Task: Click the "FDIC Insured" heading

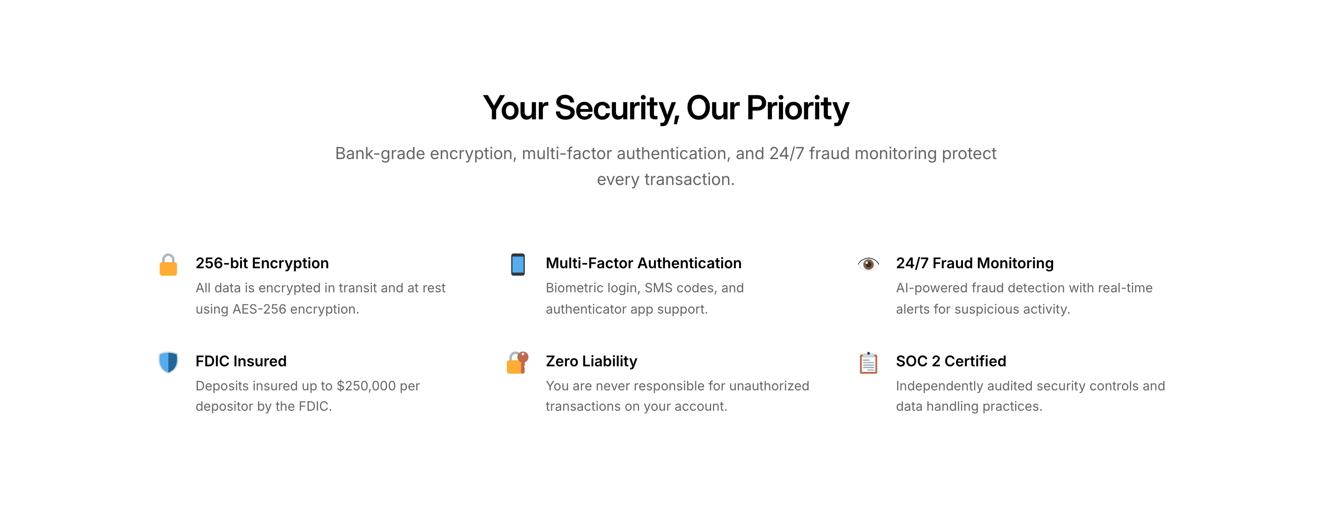Action: 240,361
